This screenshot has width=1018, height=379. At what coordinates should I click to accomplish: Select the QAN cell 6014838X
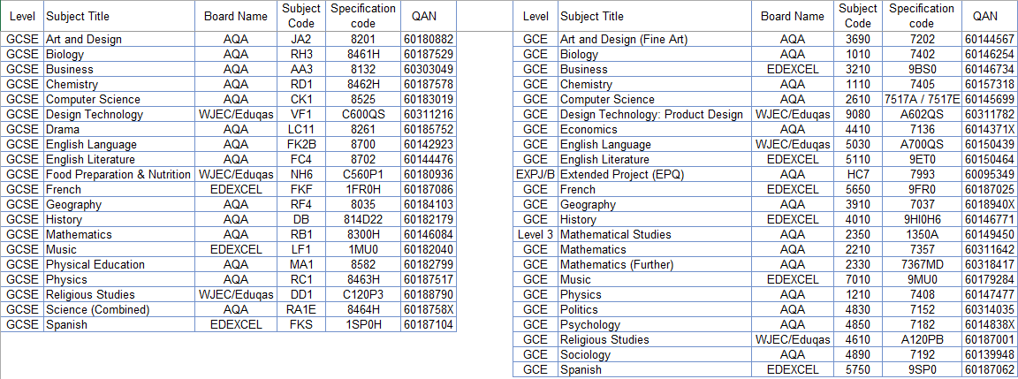pyautogui.click(x=990, y=325)
